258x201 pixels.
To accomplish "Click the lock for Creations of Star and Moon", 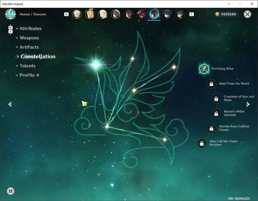I will pos(216,99).
